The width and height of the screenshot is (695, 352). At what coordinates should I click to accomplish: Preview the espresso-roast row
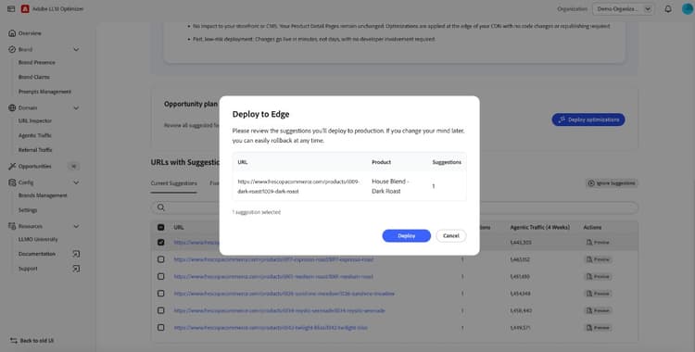pos(598,259)
